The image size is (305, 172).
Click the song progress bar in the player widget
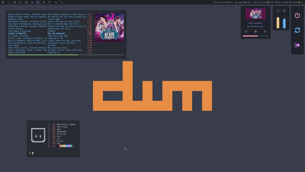click(255, 36)
